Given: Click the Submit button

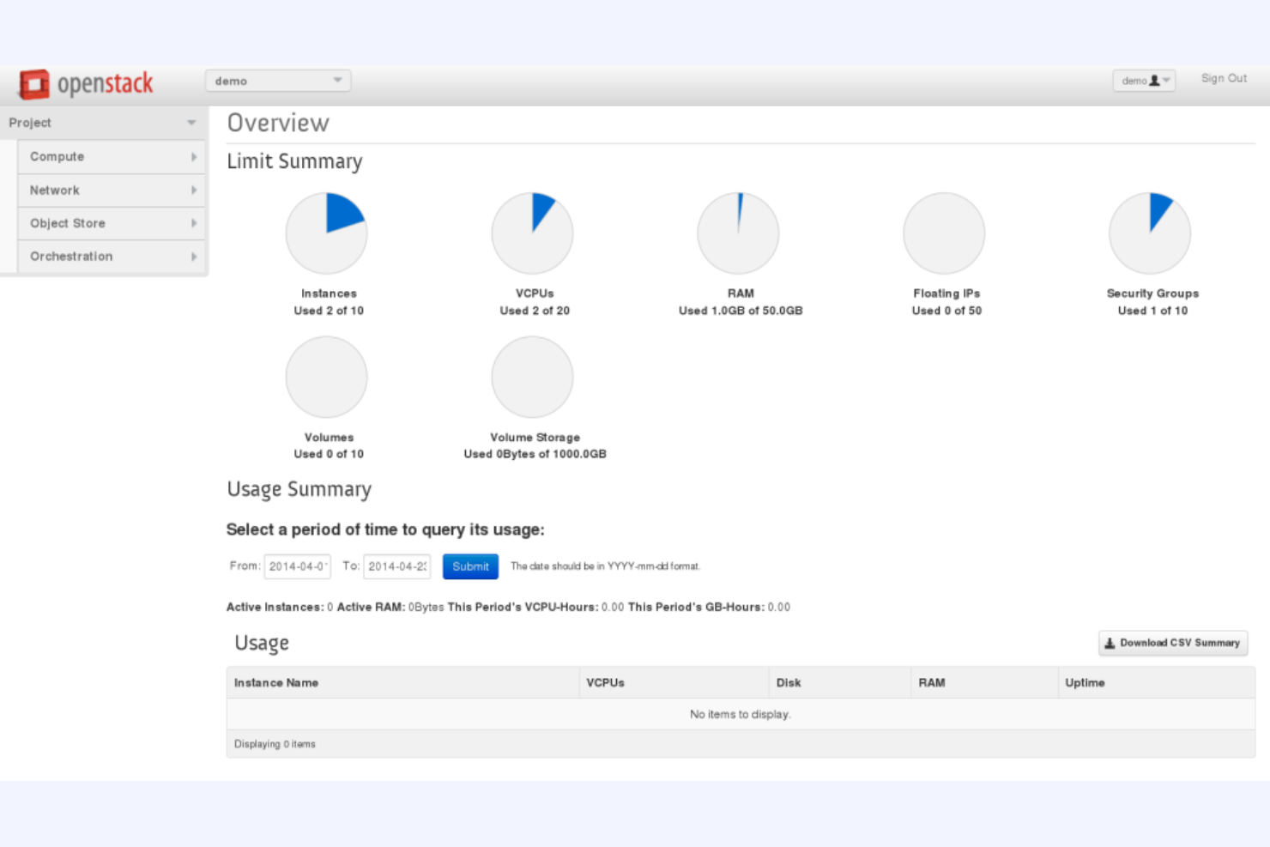Looking at the screenshot, I should (469, 566).
